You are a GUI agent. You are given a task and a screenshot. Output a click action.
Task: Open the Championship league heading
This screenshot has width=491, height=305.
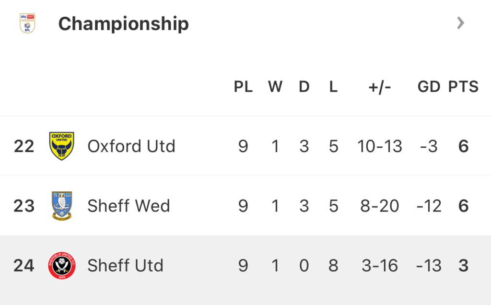tap(123, 23)
